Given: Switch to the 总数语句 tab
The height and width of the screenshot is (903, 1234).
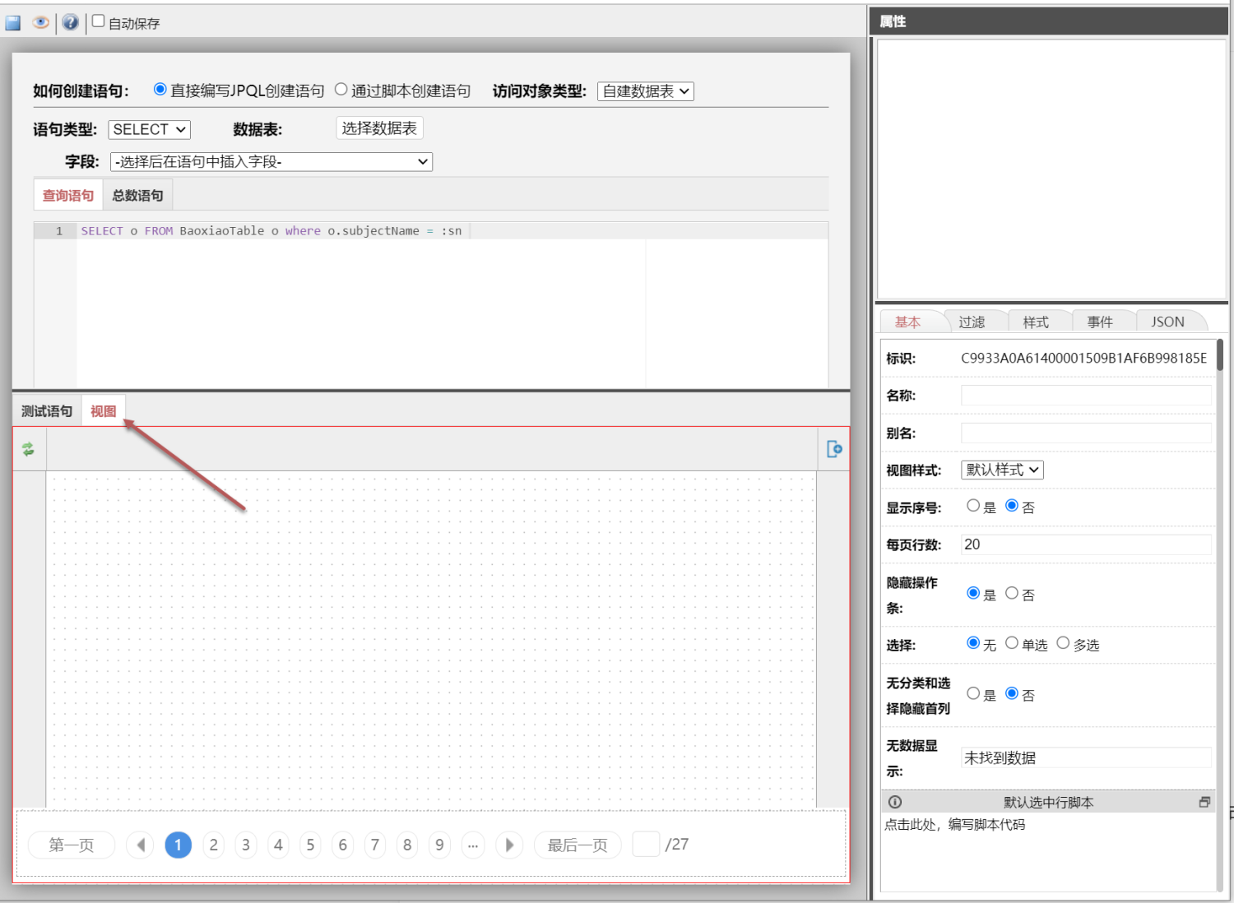Looking at the screenshot, I should coord(137,196).
